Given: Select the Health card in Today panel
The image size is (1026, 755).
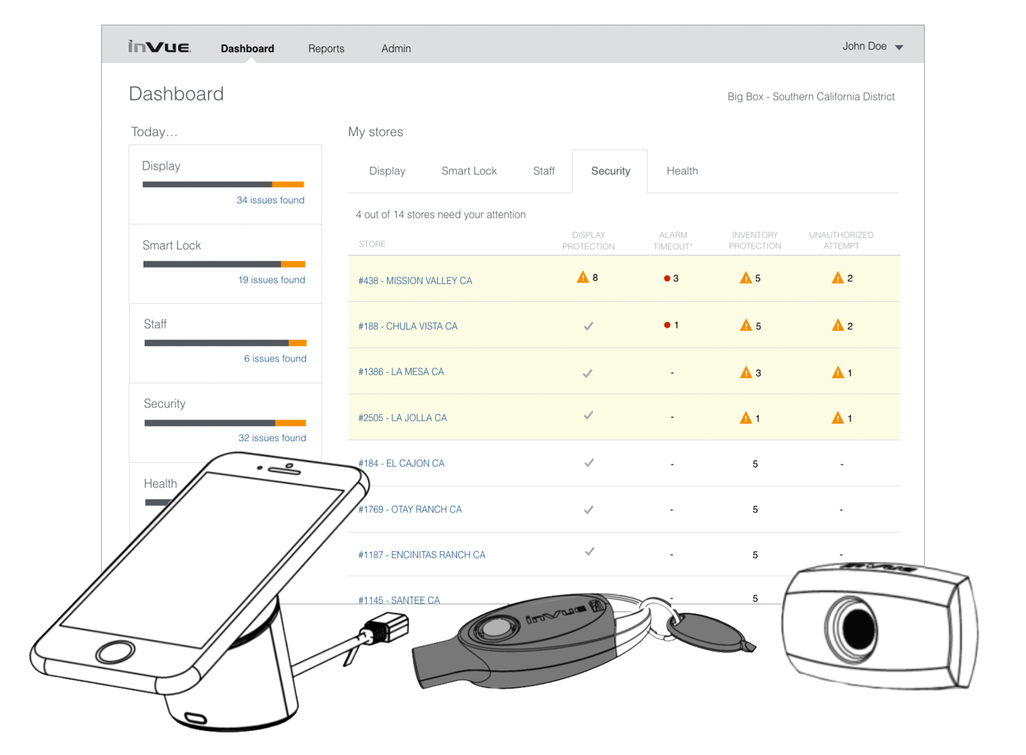Looking at the screenshot, I should pyautogui.click(x=160, y=484).
